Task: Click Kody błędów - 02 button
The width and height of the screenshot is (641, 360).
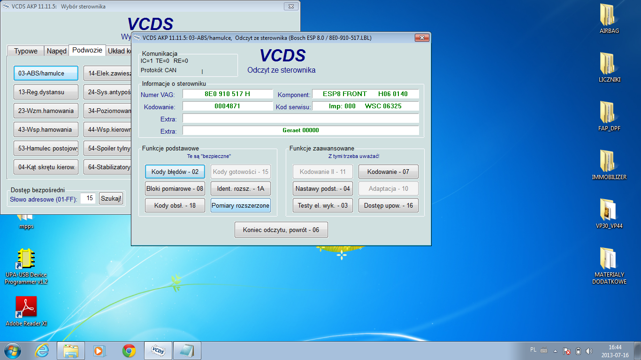Action: click(175, 172)
